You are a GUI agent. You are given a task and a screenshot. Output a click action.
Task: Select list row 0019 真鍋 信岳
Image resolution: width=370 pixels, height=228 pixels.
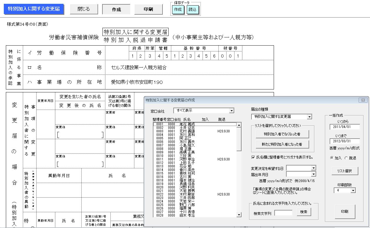pyautogui.click(x=195, y=184)
